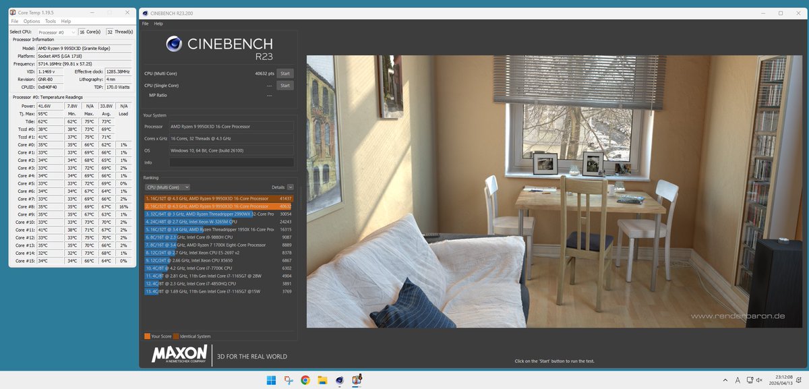Click the Maxon logo at bottom
The image size is (809, 389).
tap(179, 355)
